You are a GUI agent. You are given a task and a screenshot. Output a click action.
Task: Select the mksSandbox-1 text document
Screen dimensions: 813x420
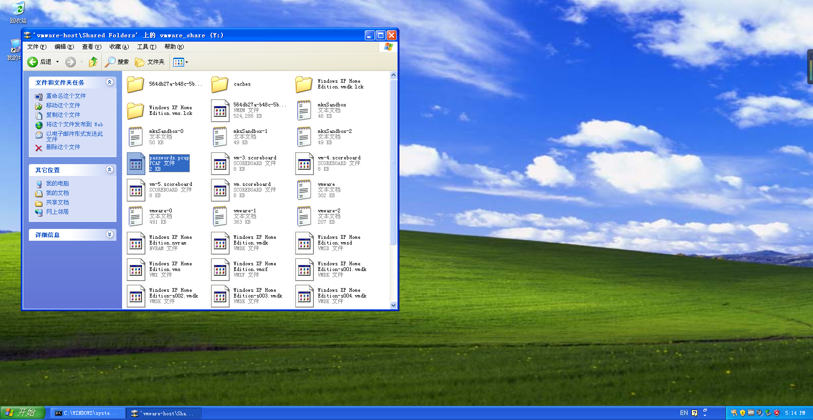click(x=239, y=137)
